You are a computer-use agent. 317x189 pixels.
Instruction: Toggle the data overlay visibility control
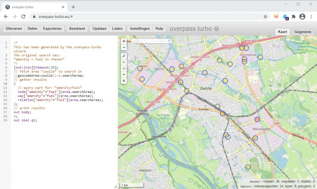(124, 81)
